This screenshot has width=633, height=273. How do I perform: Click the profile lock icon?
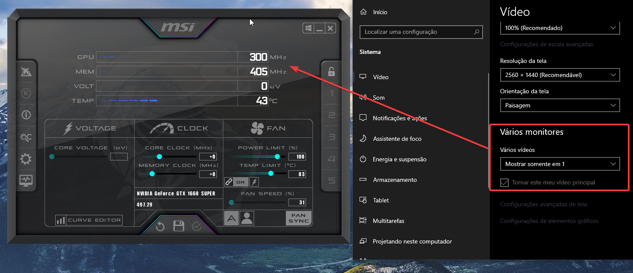pyautogui.click(x=331, y=71)
